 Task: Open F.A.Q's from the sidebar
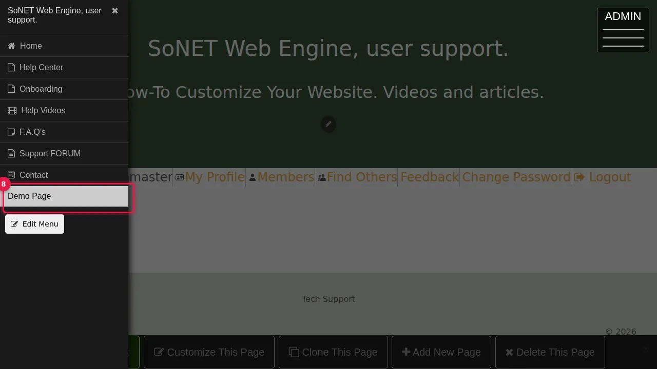(64, 132)
